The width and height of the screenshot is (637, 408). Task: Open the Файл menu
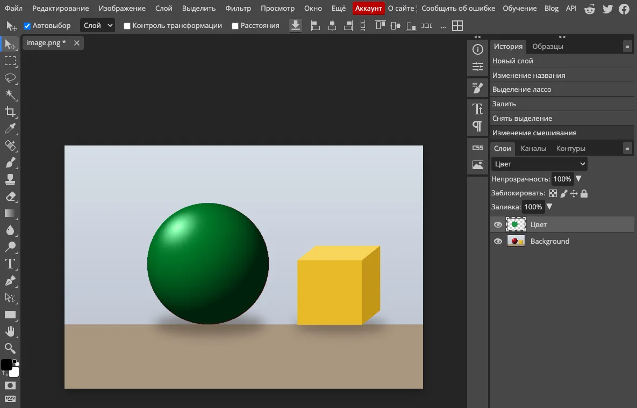click(x=13, y=8)
